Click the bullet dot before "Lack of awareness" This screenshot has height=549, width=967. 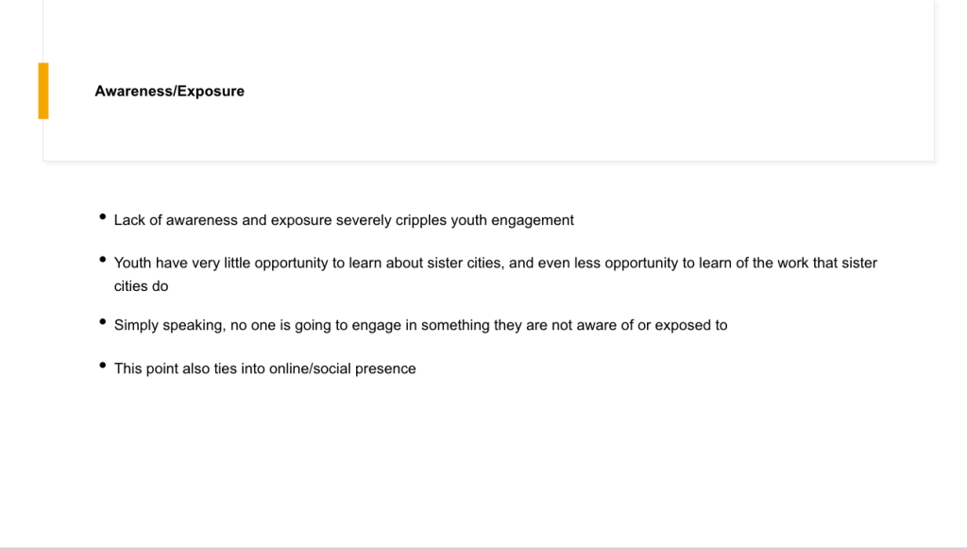pos(102,217)
